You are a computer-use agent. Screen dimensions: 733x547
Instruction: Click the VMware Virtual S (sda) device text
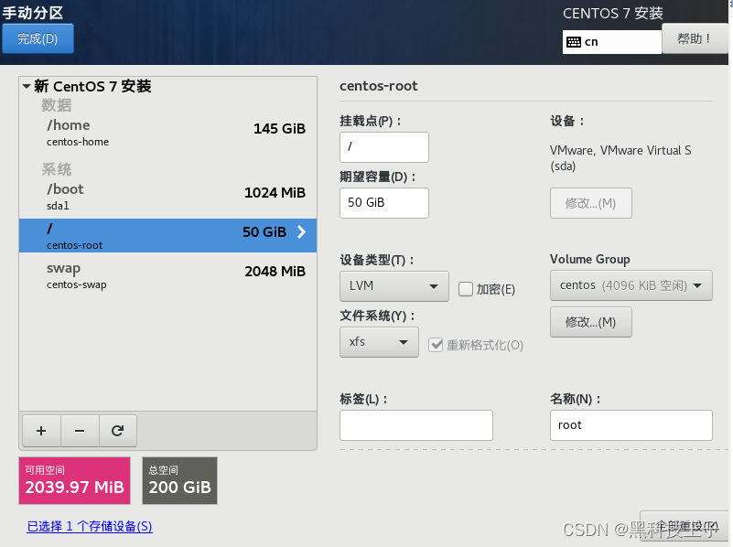tap(620, 158)
